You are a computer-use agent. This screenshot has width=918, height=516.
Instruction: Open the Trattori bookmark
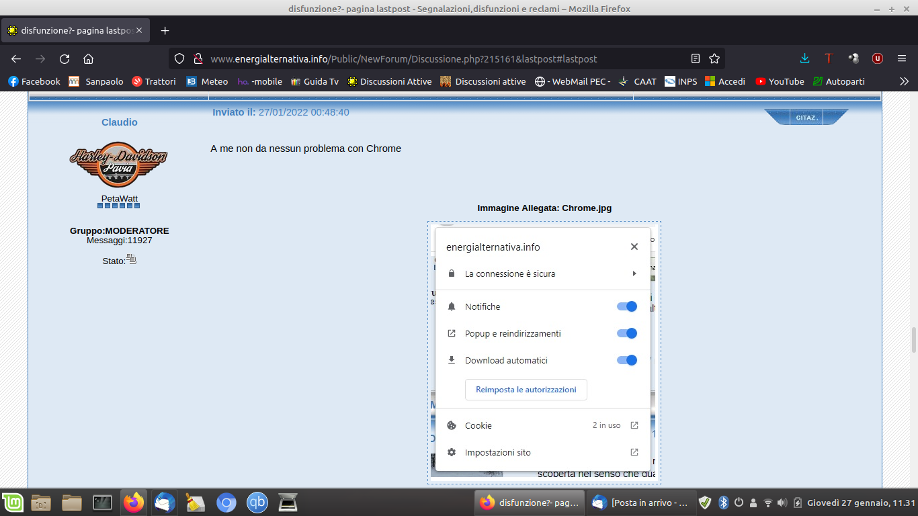click(153, 81)
